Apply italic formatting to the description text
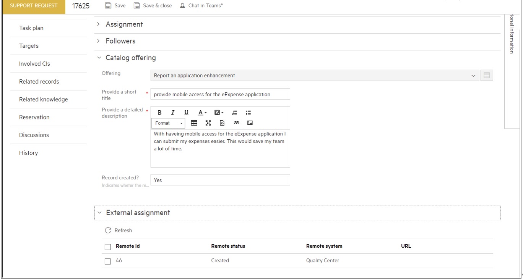Image resolution: width=523 pixels, height=279 pixels. (x=172, y=112)
